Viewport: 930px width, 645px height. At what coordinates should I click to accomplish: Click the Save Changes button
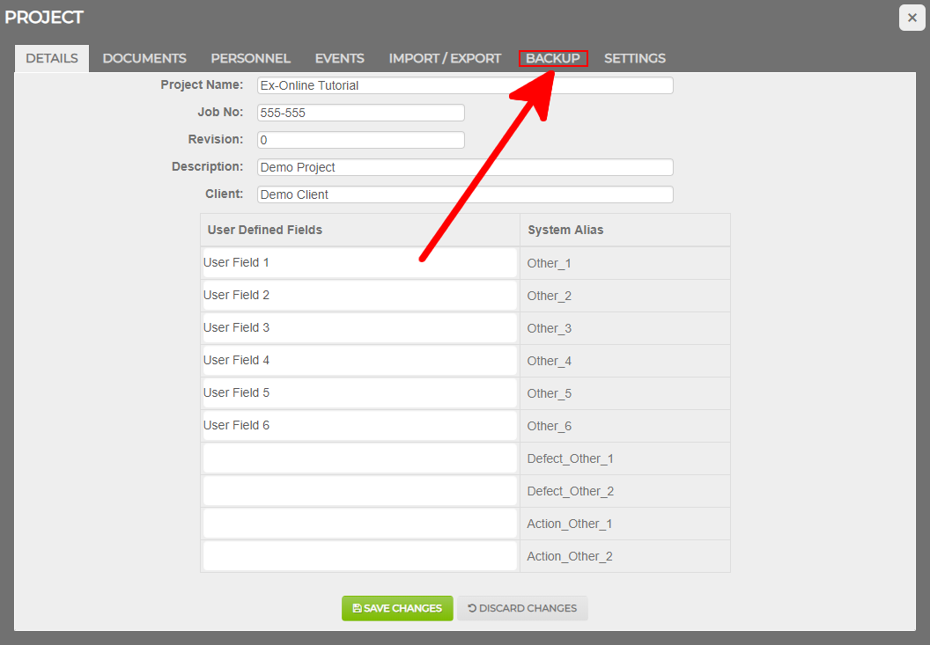(x=397, y=608)
